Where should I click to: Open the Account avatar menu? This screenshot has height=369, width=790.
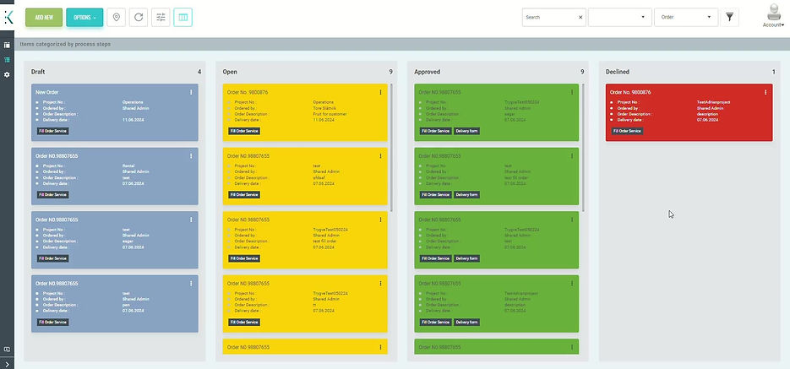click(773, 12)
